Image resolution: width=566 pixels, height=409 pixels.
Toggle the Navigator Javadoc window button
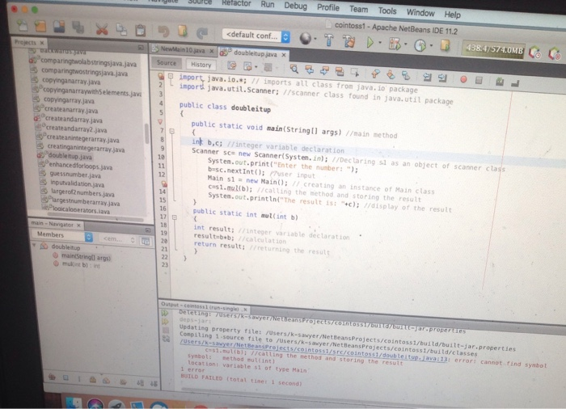pos(146,241)
